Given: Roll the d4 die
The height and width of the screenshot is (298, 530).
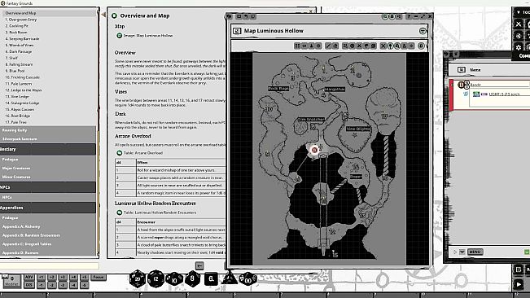Looking at the screenshot, I should click(x=229, y=278).
